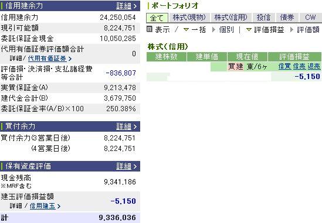Open 詳細 link in 買付余力 header
The image size is (322, 223).
[126, 126]
